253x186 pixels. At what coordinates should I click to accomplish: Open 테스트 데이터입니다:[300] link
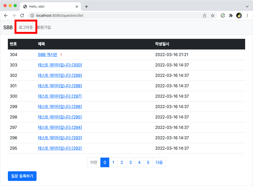(x=60, y=65)
